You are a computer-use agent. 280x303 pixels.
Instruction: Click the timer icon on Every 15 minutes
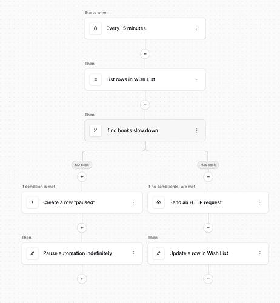coord(95,28)
